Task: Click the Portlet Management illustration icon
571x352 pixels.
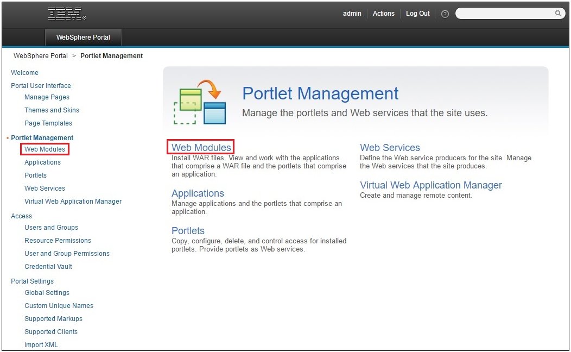Action: coord(200,102)
